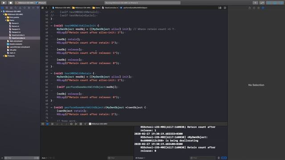Image resolution: width=285 pixels, height=160 pixels.
Task: Click the add file plus button below navigator
Action: click(2, 158)
